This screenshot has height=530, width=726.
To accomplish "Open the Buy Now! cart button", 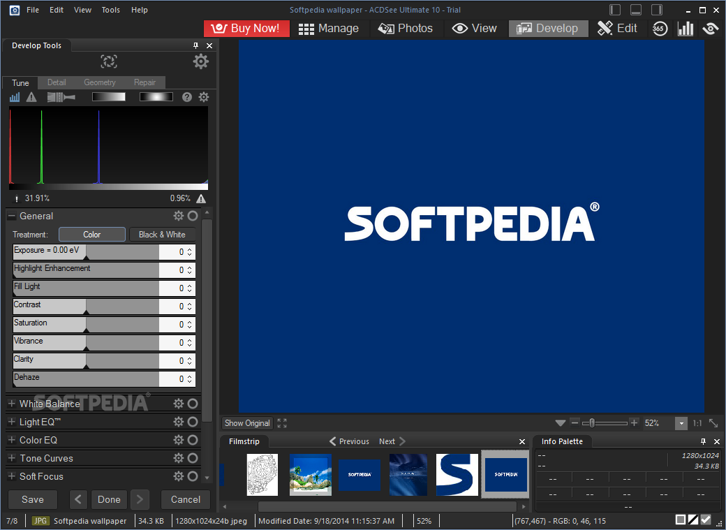I will (246, 28).
